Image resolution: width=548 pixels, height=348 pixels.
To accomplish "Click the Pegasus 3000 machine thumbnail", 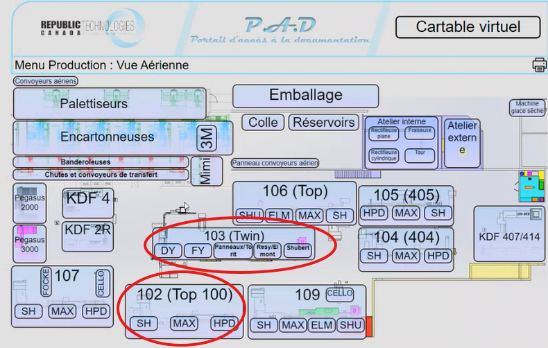I will [x=29, y=240].
